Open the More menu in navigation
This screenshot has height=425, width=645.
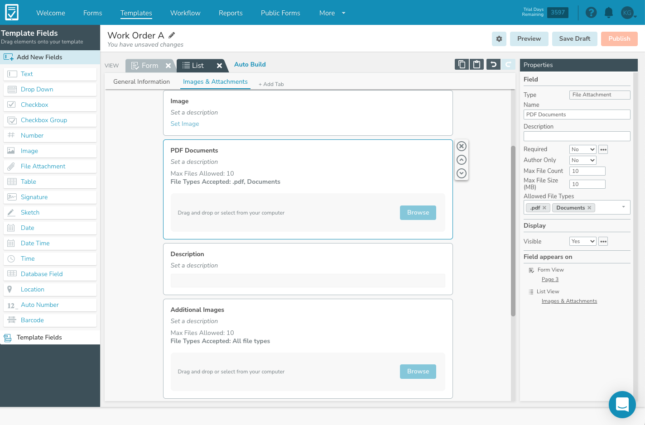pyautogui.click(x=332, y=13)
